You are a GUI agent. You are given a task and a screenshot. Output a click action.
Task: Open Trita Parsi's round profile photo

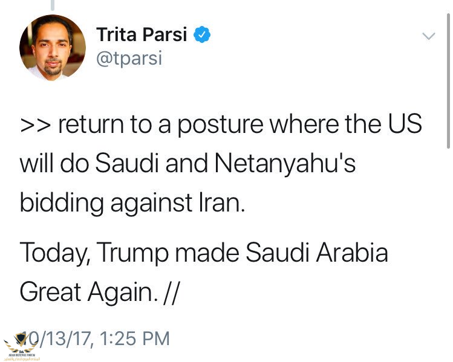coord(53,48)
